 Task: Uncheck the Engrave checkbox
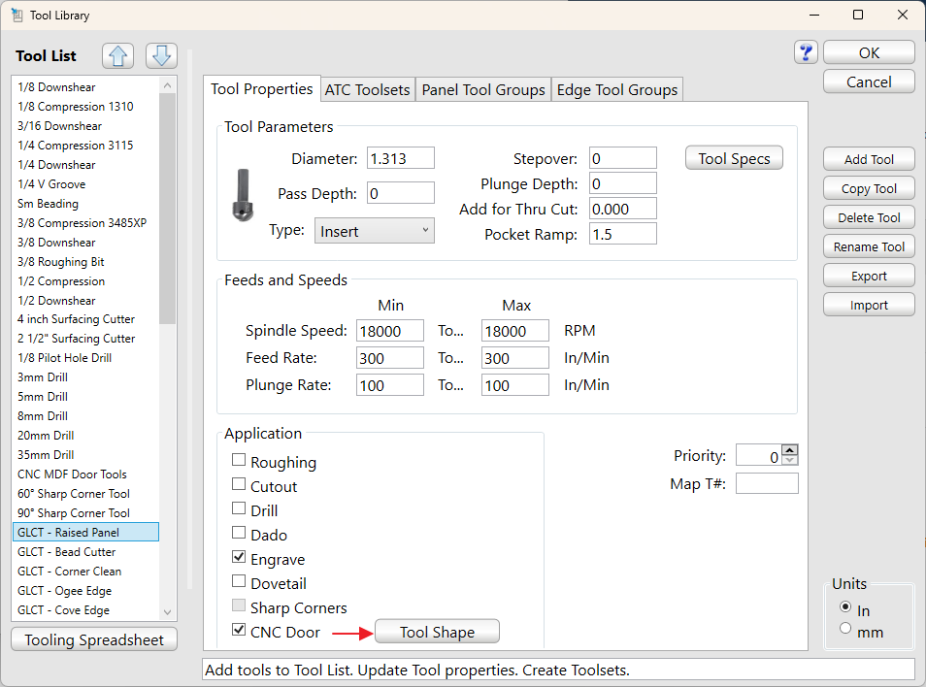239,559
